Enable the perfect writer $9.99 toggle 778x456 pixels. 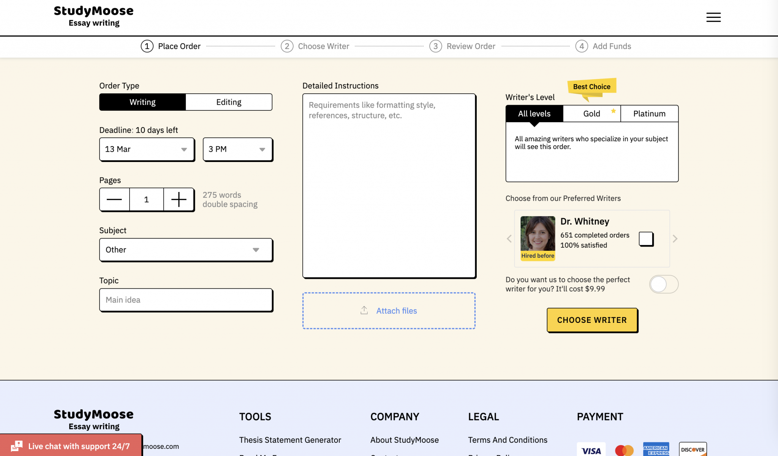pos(663,284)
